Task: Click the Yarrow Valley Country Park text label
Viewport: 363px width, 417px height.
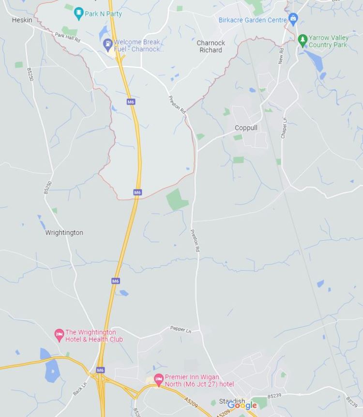Action: tap(328, 41)
